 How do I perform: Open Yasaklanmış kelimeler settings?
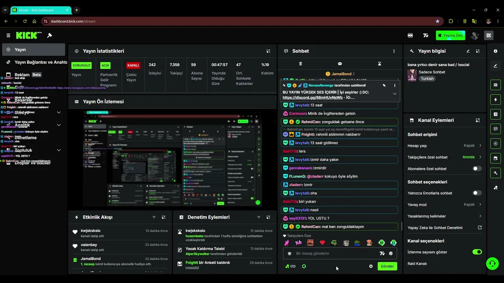[445, 216]
